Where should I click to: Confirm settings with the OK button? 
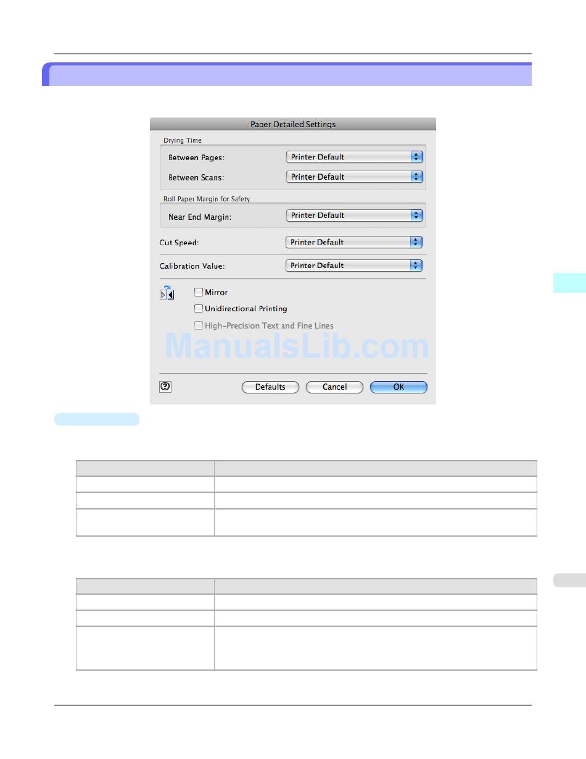[398, 387]
